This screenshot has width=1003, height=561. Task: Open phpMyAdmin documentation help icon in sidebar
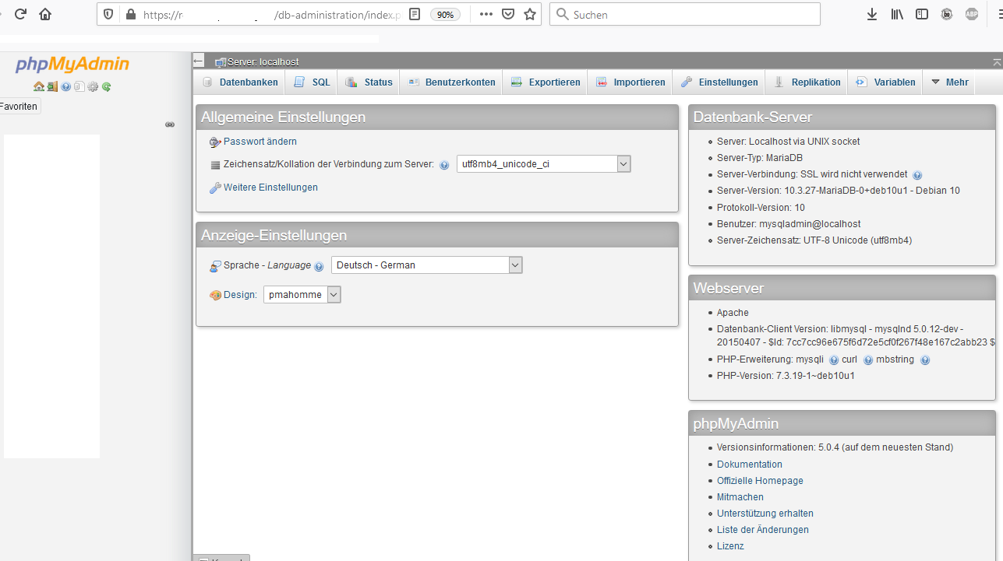coord(66,86)
